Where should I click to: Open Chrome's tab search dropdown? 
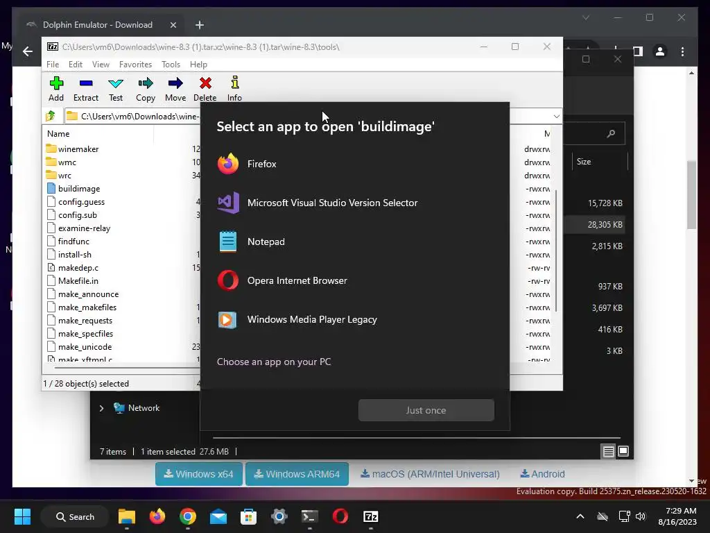click(586, 17)
